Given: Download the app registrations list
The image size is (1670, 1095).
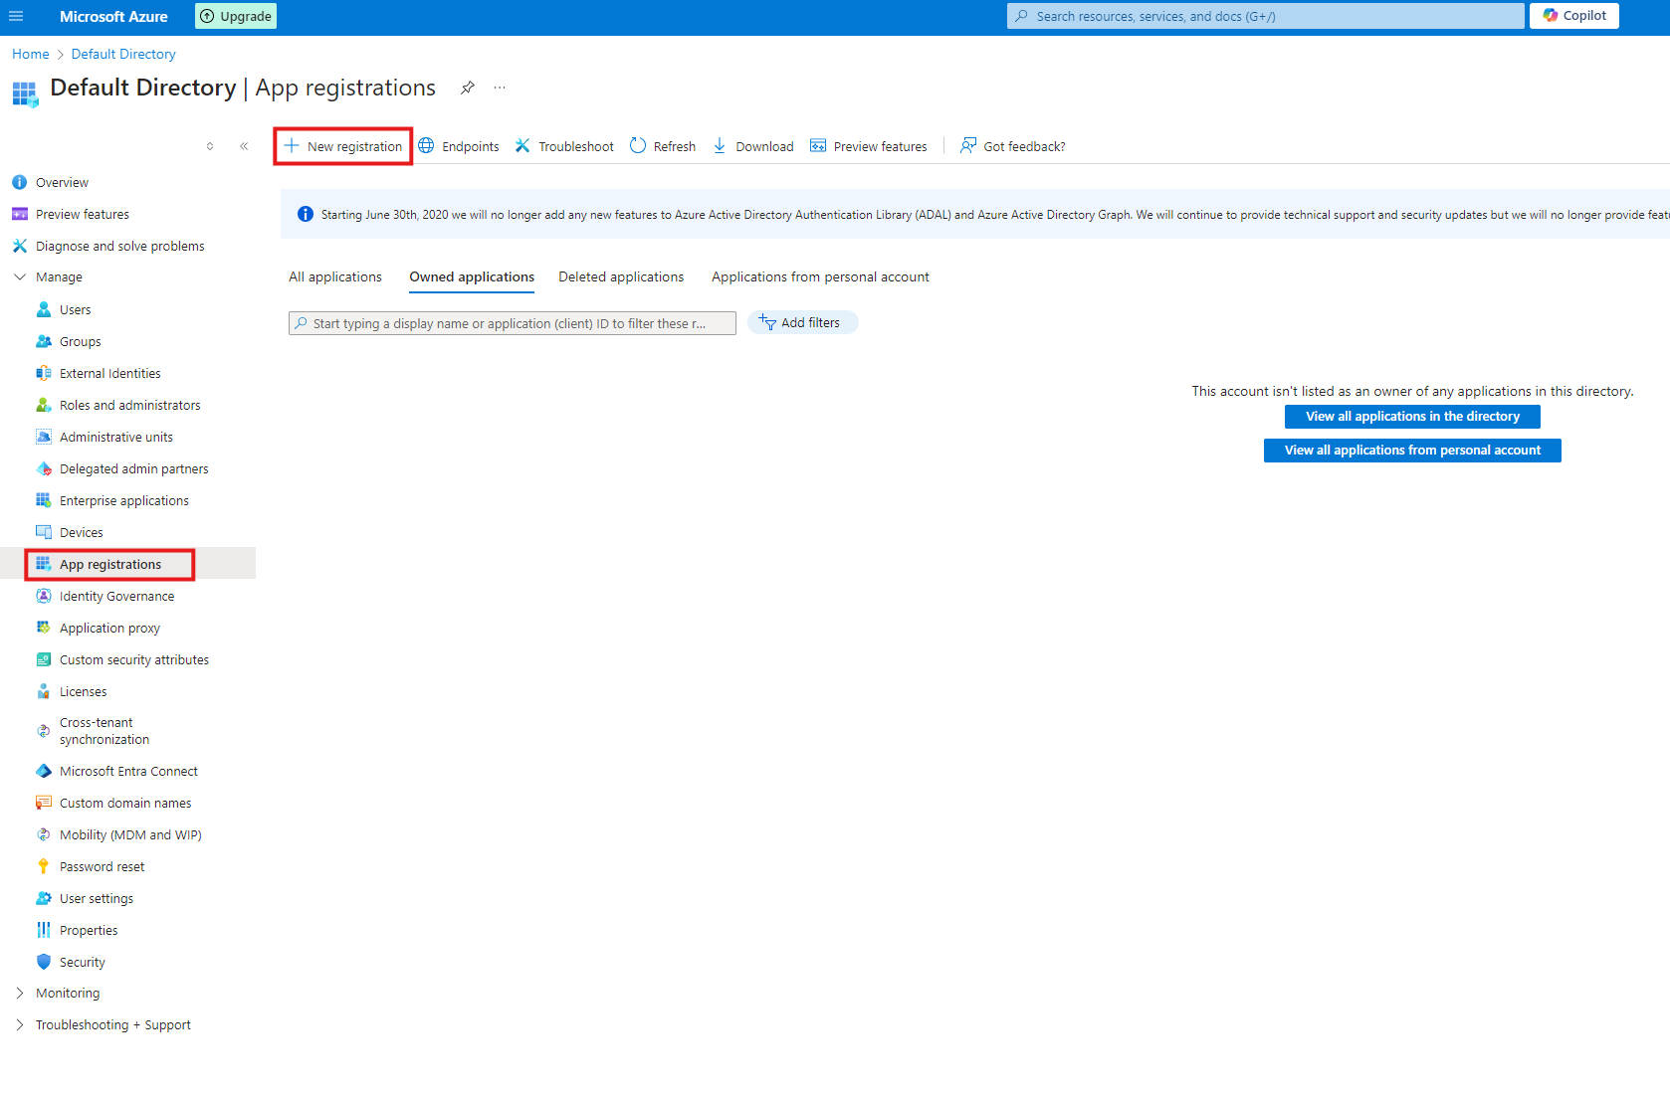Looking at the screenshot, I should tap(753, 146).
